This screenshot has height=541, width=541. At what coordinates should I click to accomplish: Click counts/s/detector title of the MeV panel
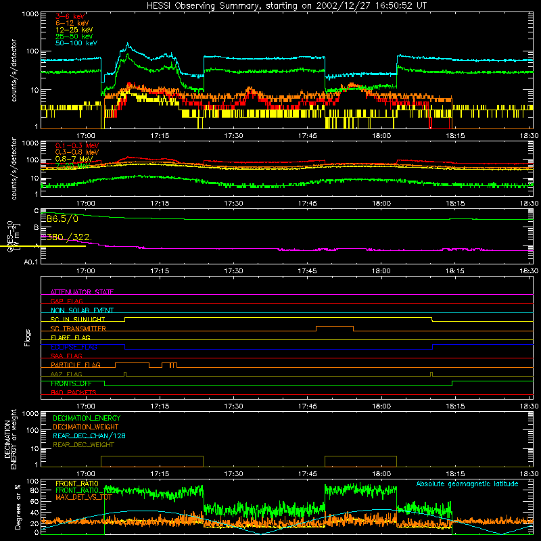14,168
